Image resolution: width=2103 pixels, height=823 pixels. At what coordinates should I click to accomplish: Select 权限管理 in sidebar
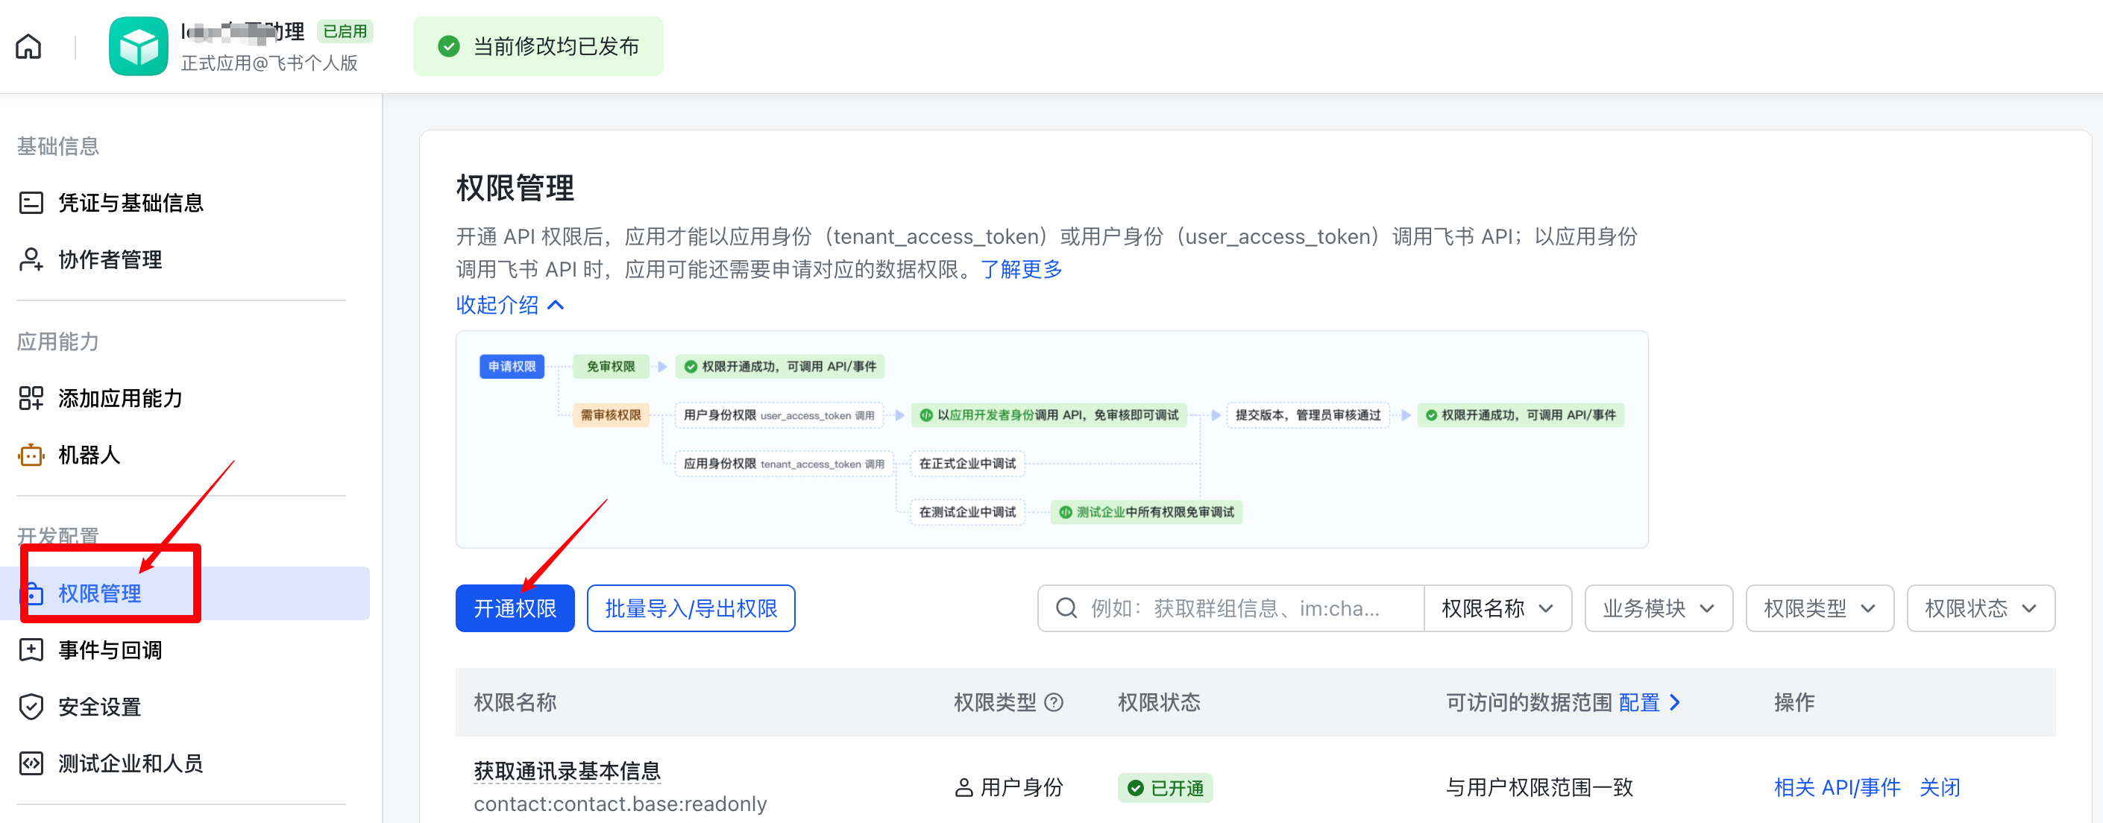pyautogui.click(x=100, y=593)
